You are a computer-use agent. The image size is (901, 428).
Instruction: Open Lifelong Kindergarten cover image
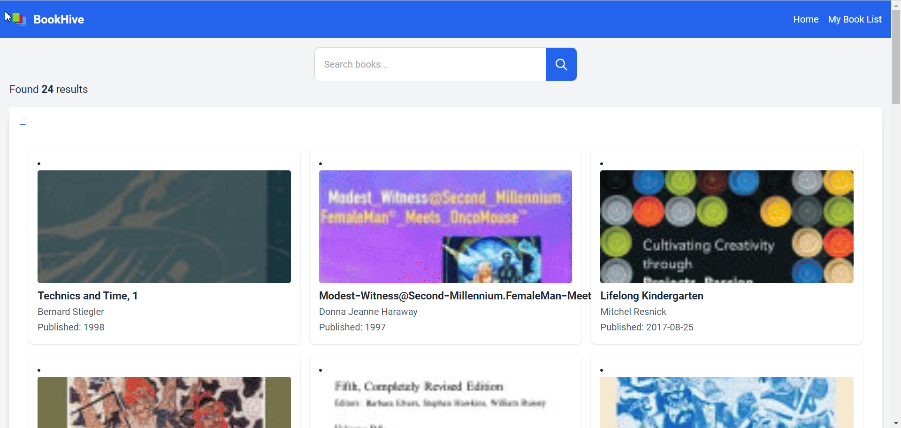pos(726,227)
